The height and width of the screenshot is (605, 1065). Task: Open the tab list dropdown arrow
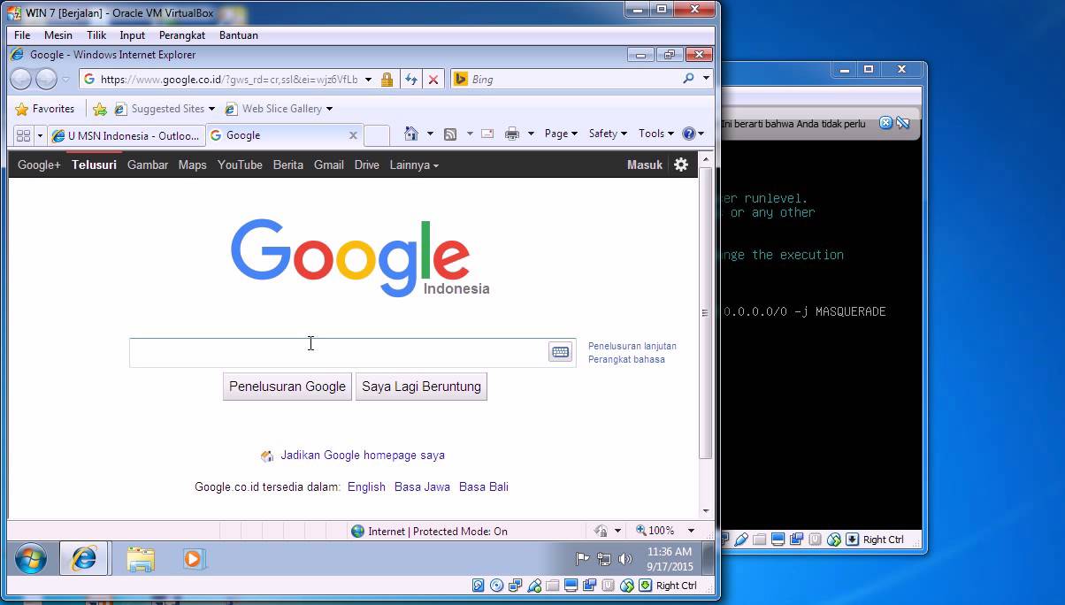point(40,135)
